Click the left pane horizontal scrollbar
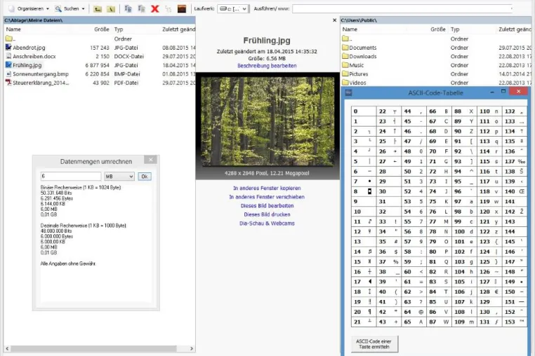Screen dimensions: 535x356 coord(93,348)
